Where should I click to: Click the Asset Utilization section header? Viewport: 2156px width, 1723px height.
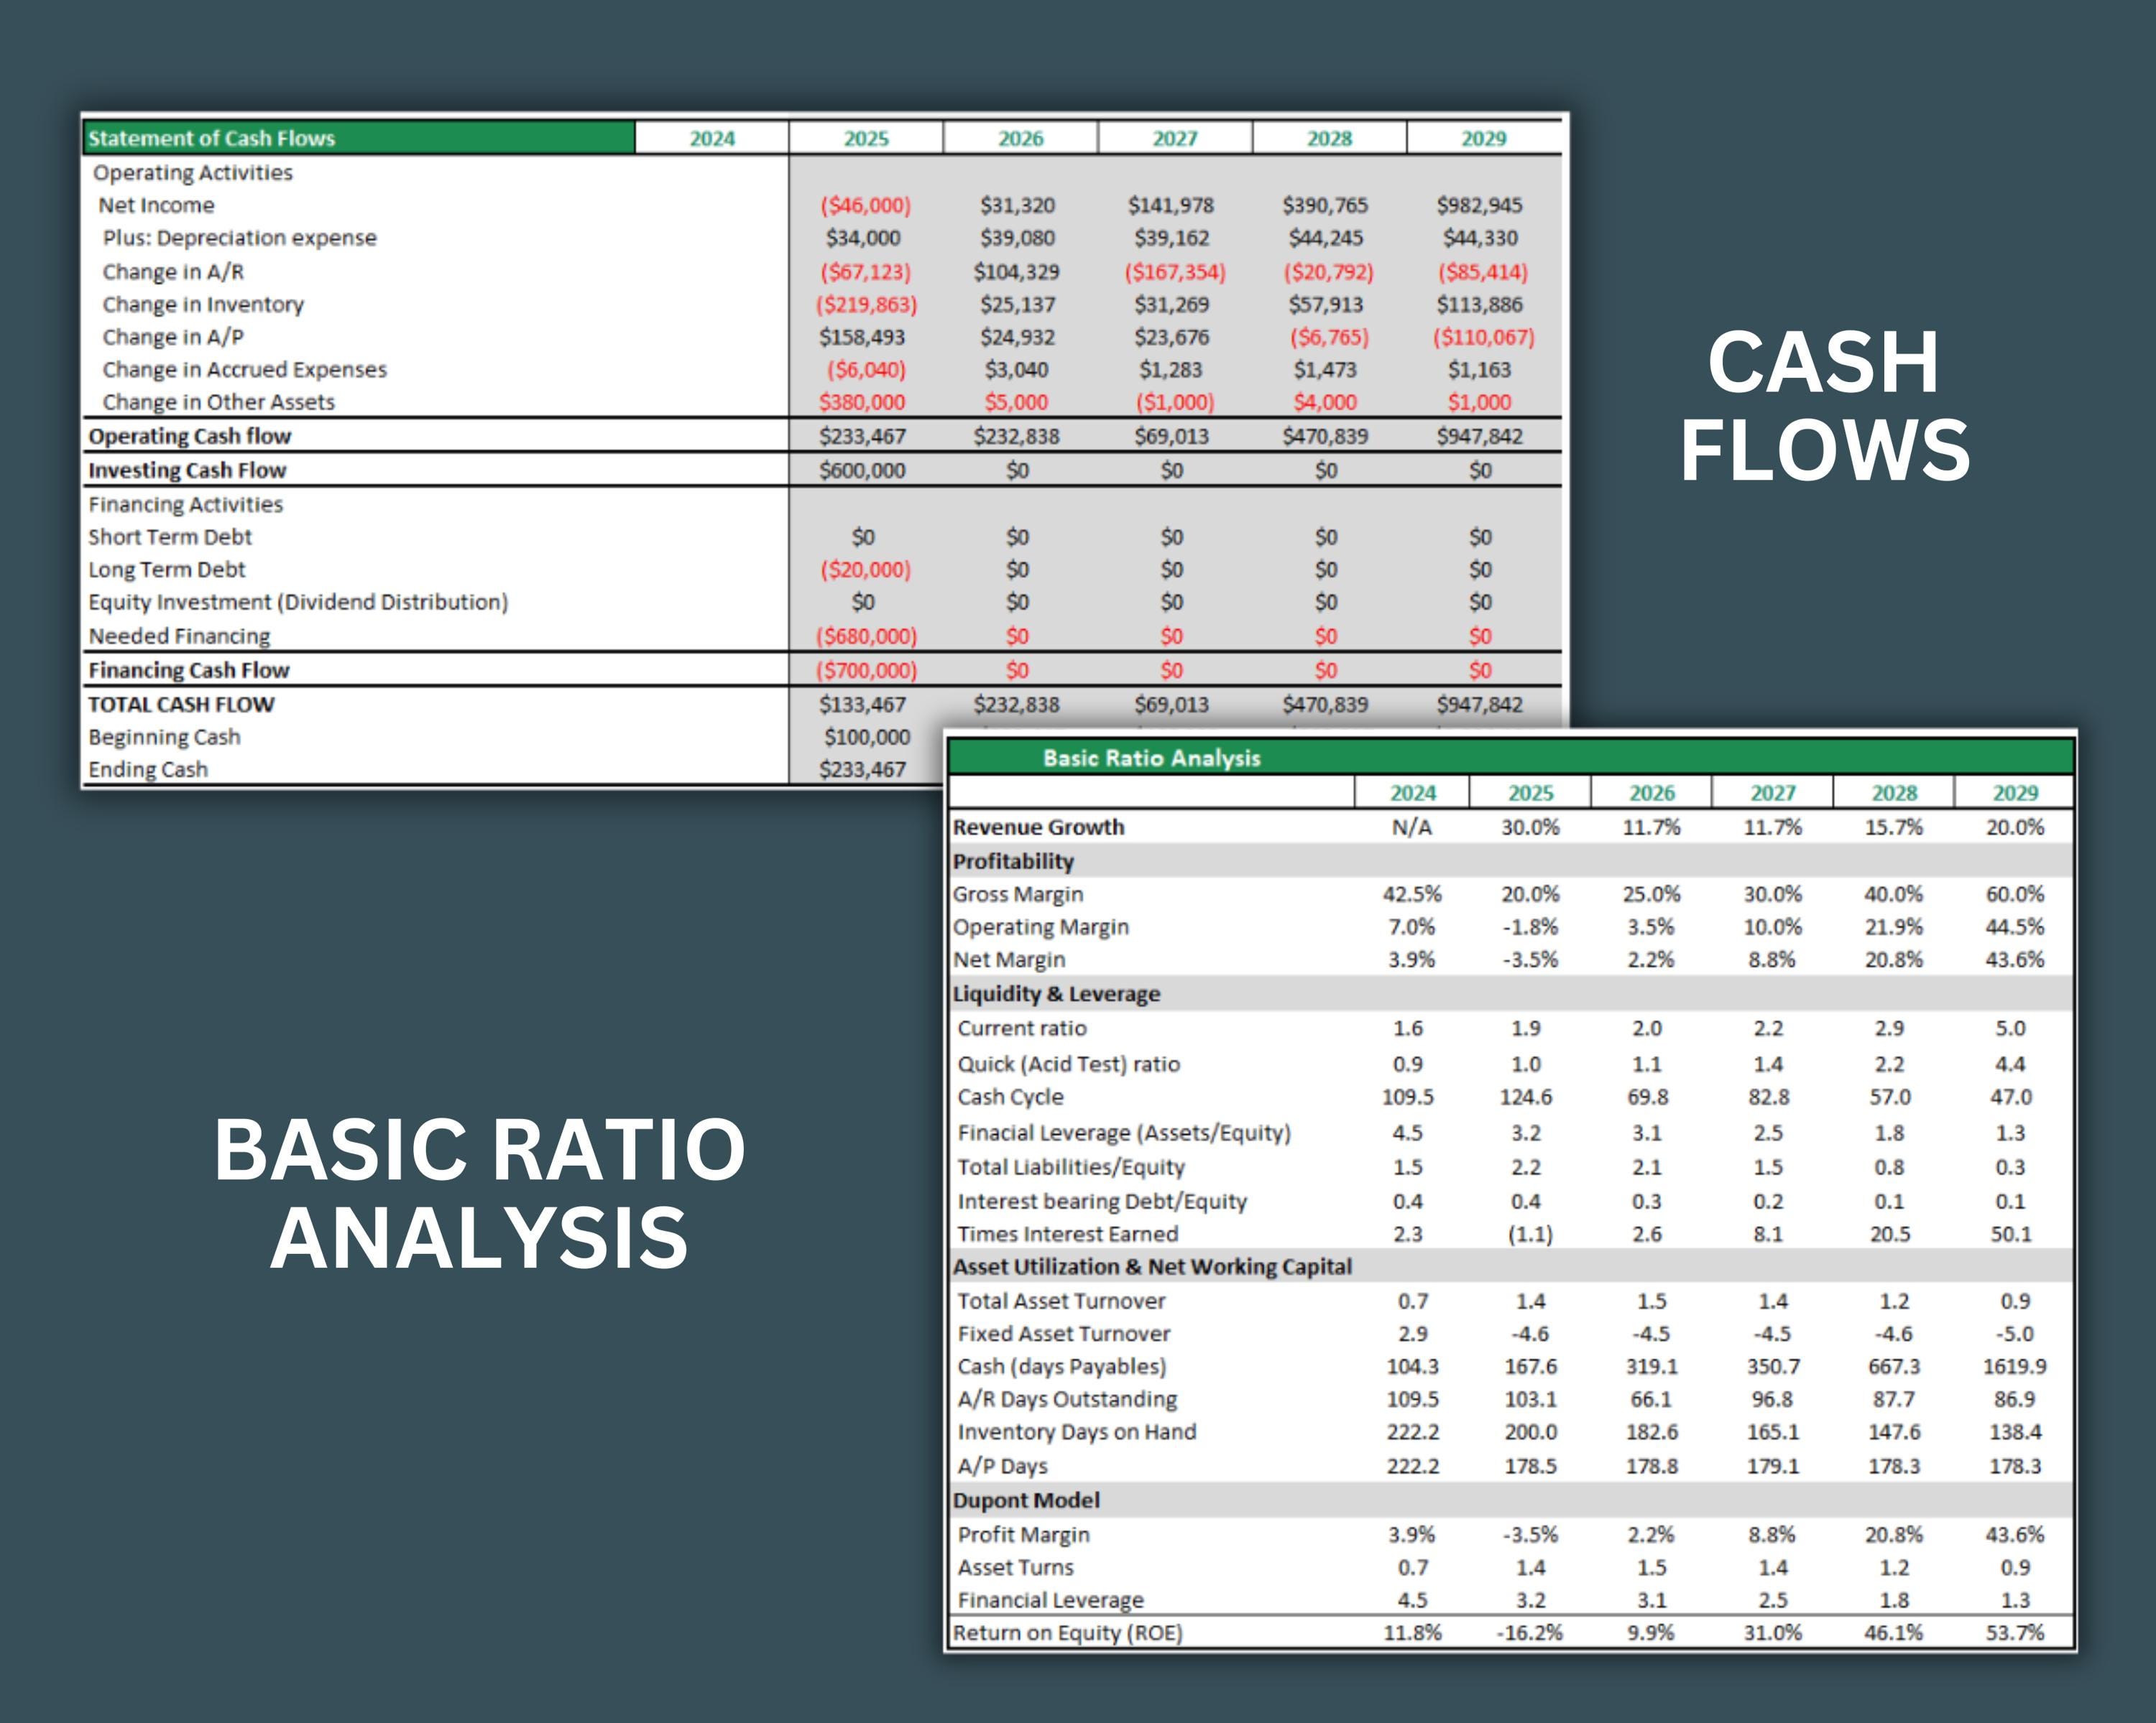click(x=1152, y=1267)
